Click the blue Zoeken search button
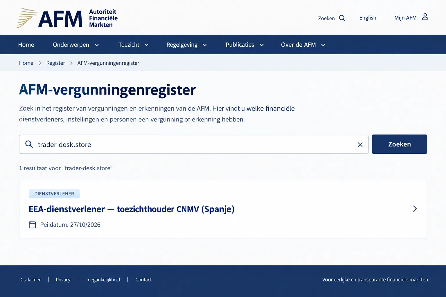446x297 pixels. coord(400,144)
